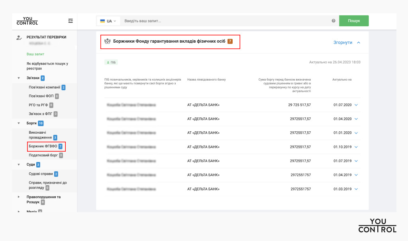Click АТ «ДЕЛЬТА БАНК» in the 01.03.2019 row
The image size is (408, 241).
(x=204, y=189)
